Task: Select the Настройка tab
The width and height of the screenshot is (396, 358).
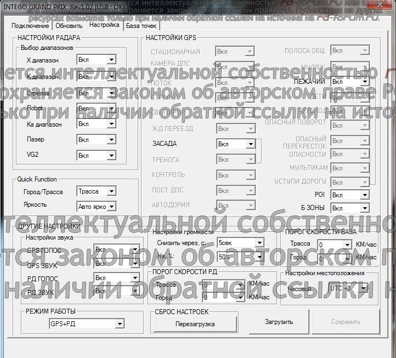Action: (x=104, y=25)
